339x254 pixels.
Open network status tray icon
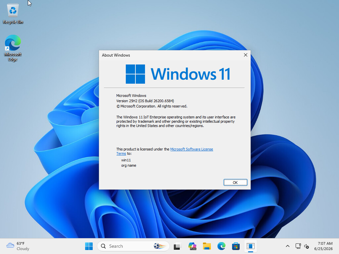[298, 246]
